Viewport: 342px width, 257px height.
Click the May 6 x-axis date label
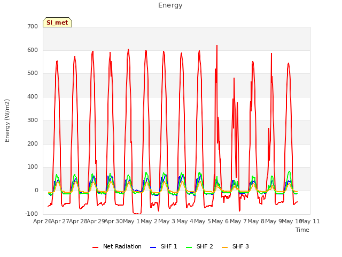220,221
